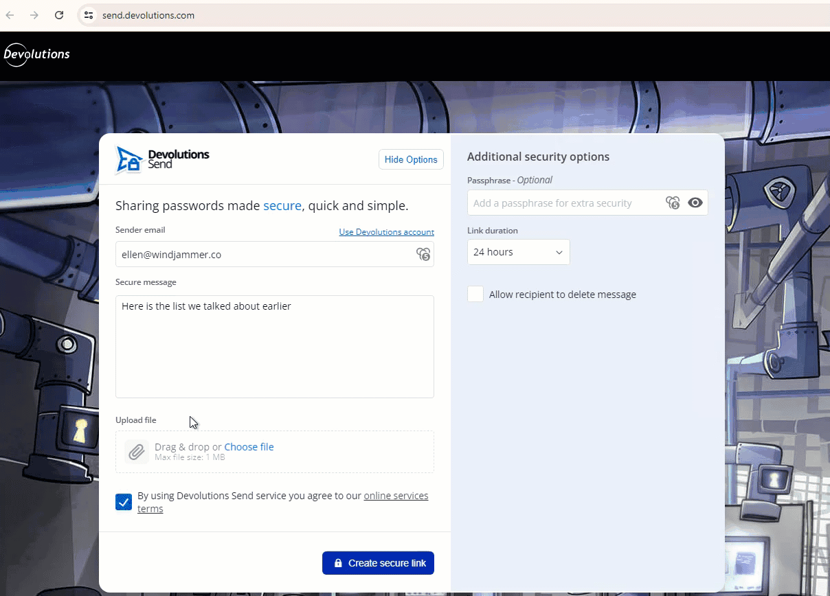Open the Use Devolutions account link
Screen dimensions: 830x596
[x=386, y=232]
